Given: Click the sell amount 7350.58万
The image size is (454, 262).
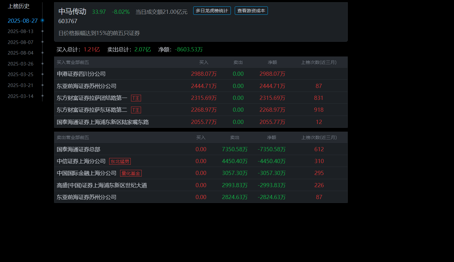Looking at the screenshot, I should point(235,149).
